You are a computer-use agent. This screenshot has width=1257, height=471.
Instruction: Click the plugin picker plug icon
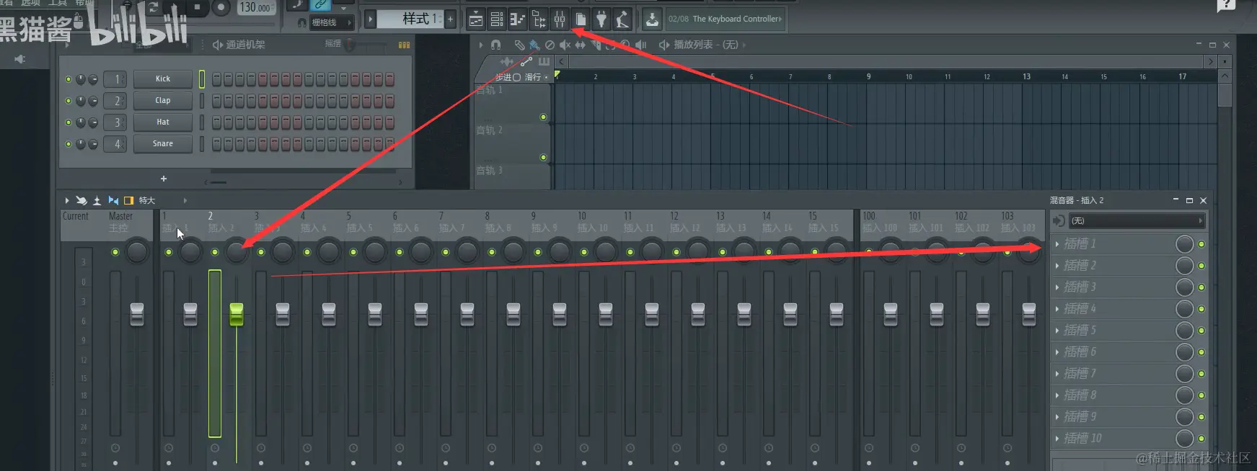(x=601, y=19)
